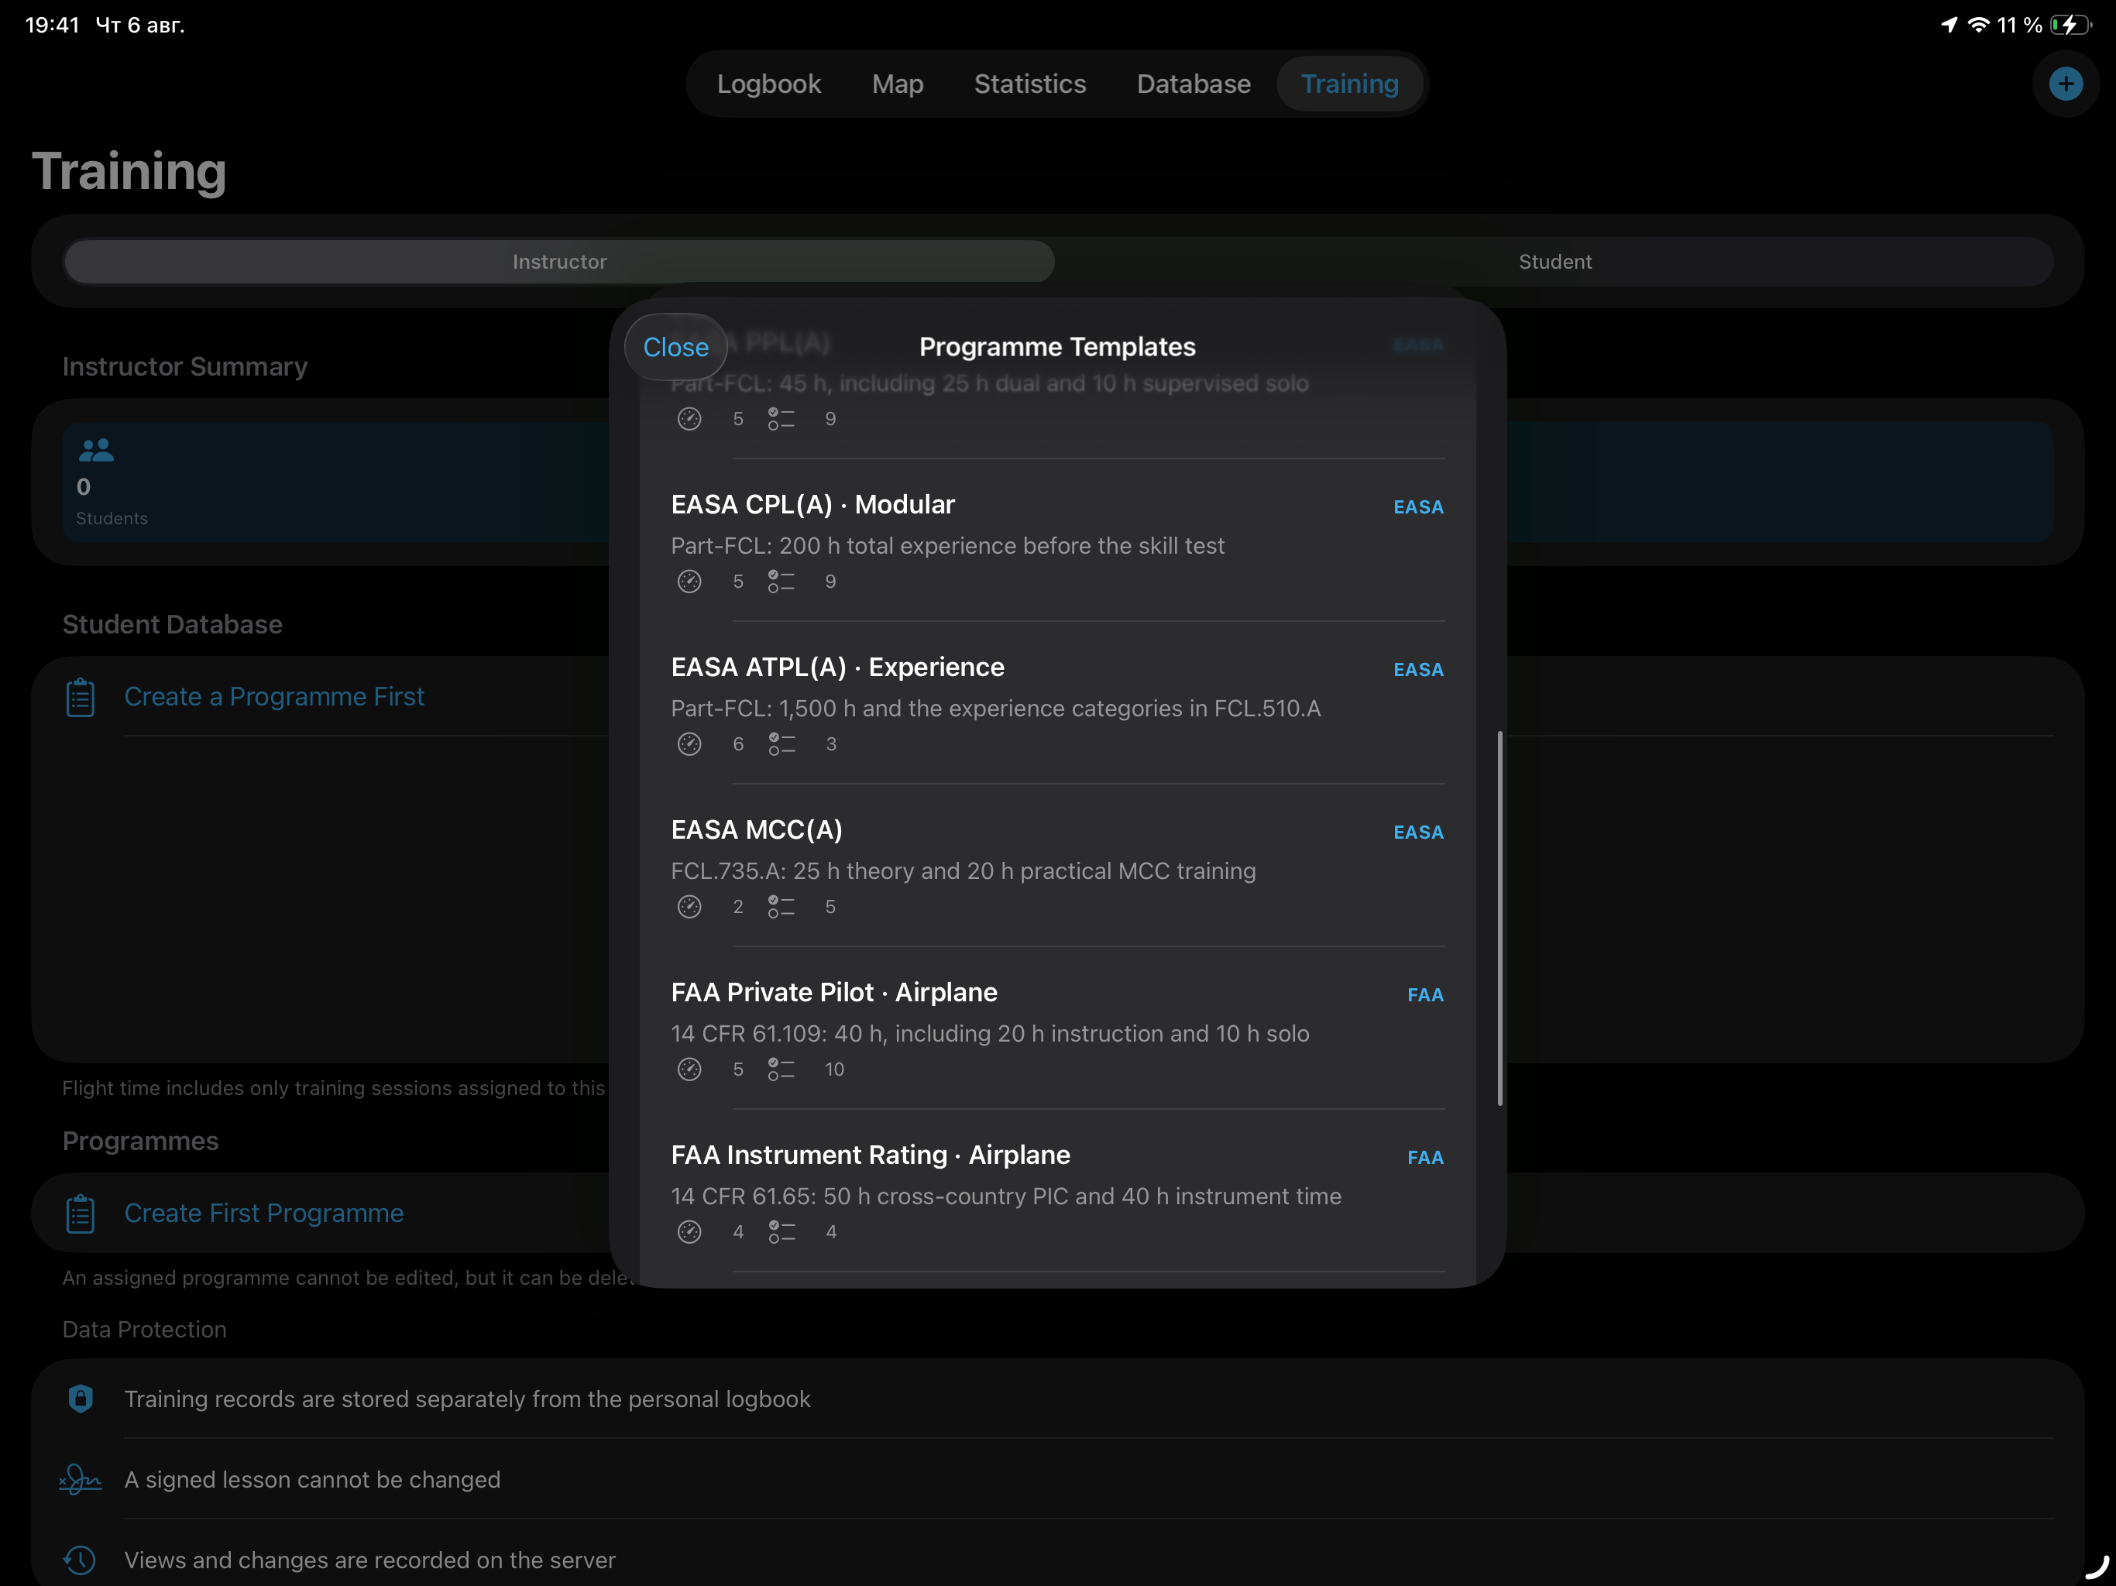
Task: Click the lock shield icon in Data Protection
Action: (81, 1399)
